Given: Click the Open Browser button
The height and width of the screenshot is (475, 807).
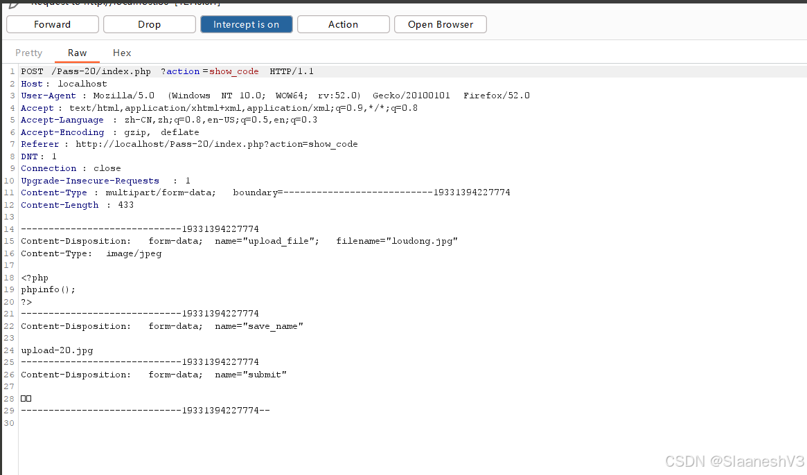Looking at the screenshot, I should [441, 24].
